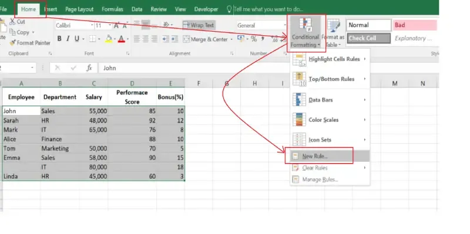The width and height of the screenshot is (470, 234).
Task: Click the Borders icon
Action: pyautogui.click(x=93, y=39)
